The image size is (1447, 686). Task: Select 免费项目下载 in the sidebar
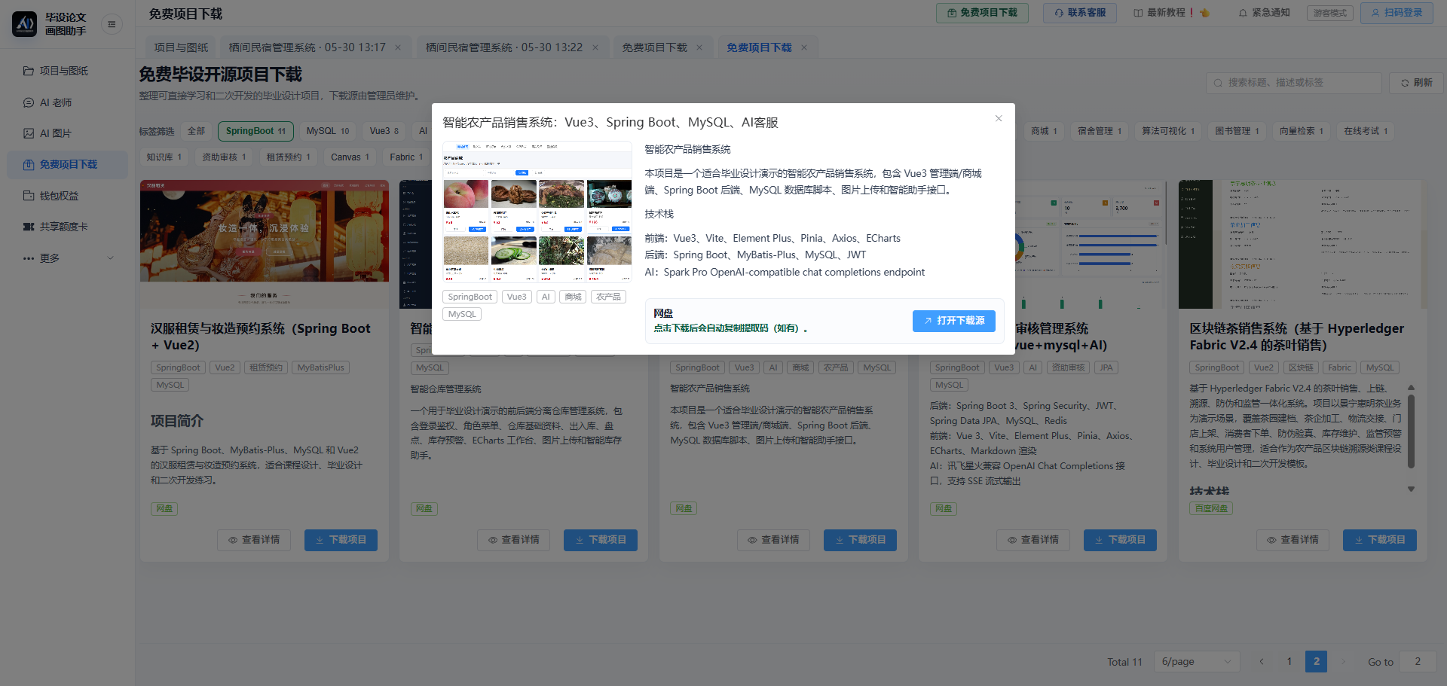(67, 164)
